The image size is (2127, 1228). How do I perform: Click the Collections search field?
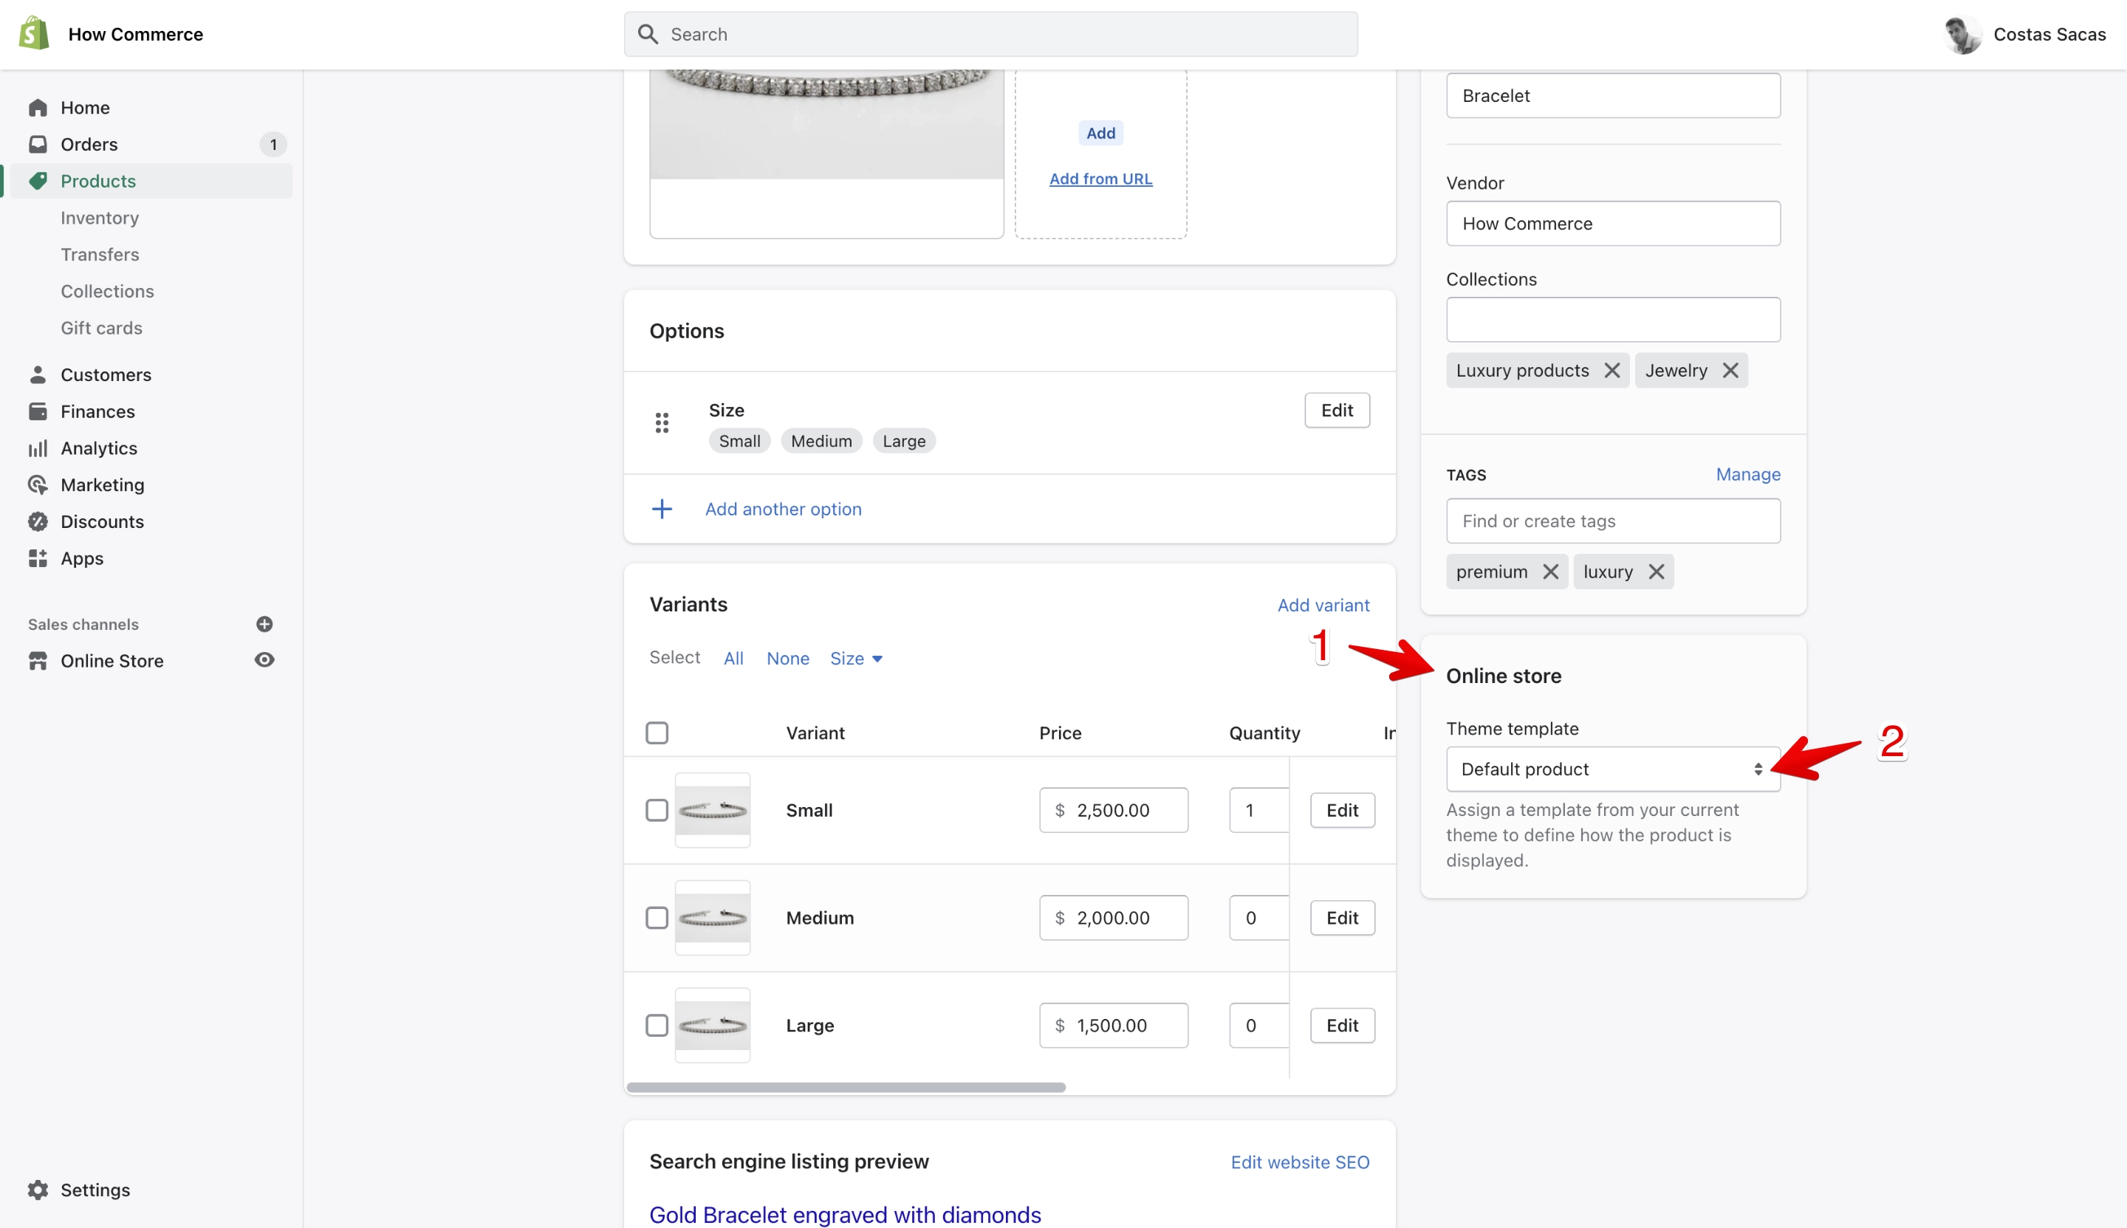[x=1612, y=320]
